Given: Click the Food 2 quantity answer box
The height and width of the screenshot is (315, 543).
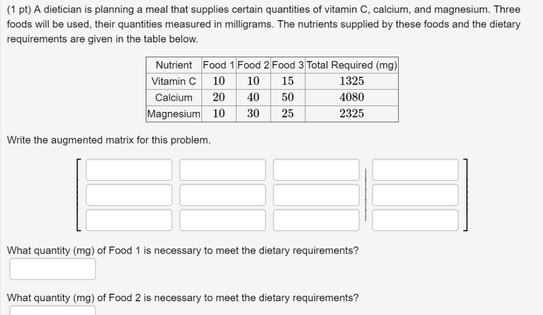Looking at the screenshot, I should [x=51, y=310].
